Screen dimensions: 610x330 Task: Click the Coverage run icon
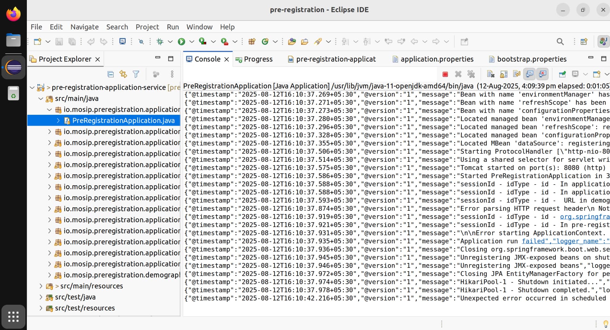[x=203, y=42]
